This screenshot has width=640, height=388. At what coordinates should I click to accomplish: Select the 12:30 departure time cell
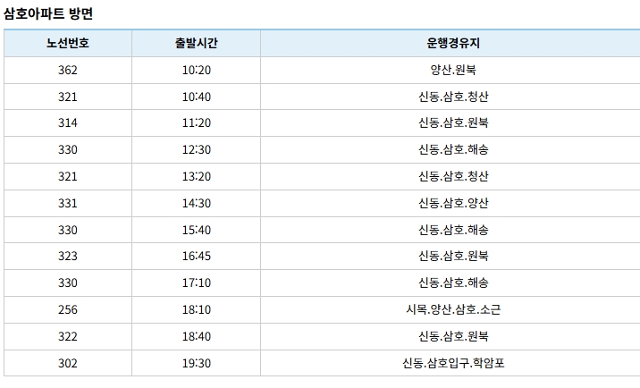[196, 149]
